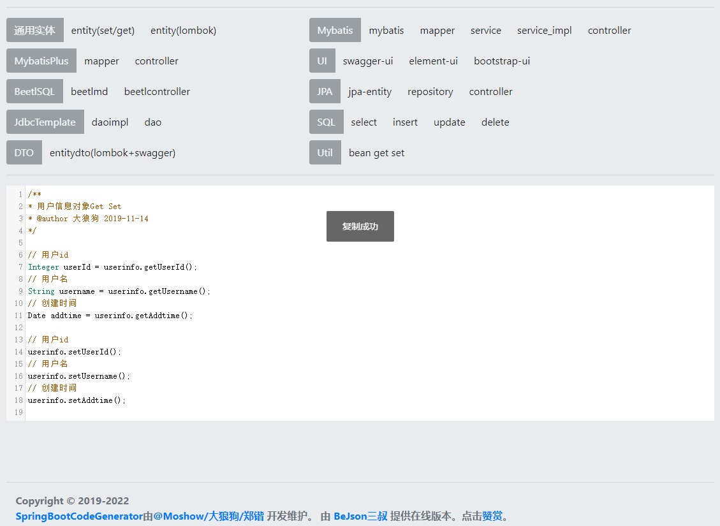The width and height of the screenshot is (720, 526).
Task: Select the beetlmd template
Action: [89, 91]
